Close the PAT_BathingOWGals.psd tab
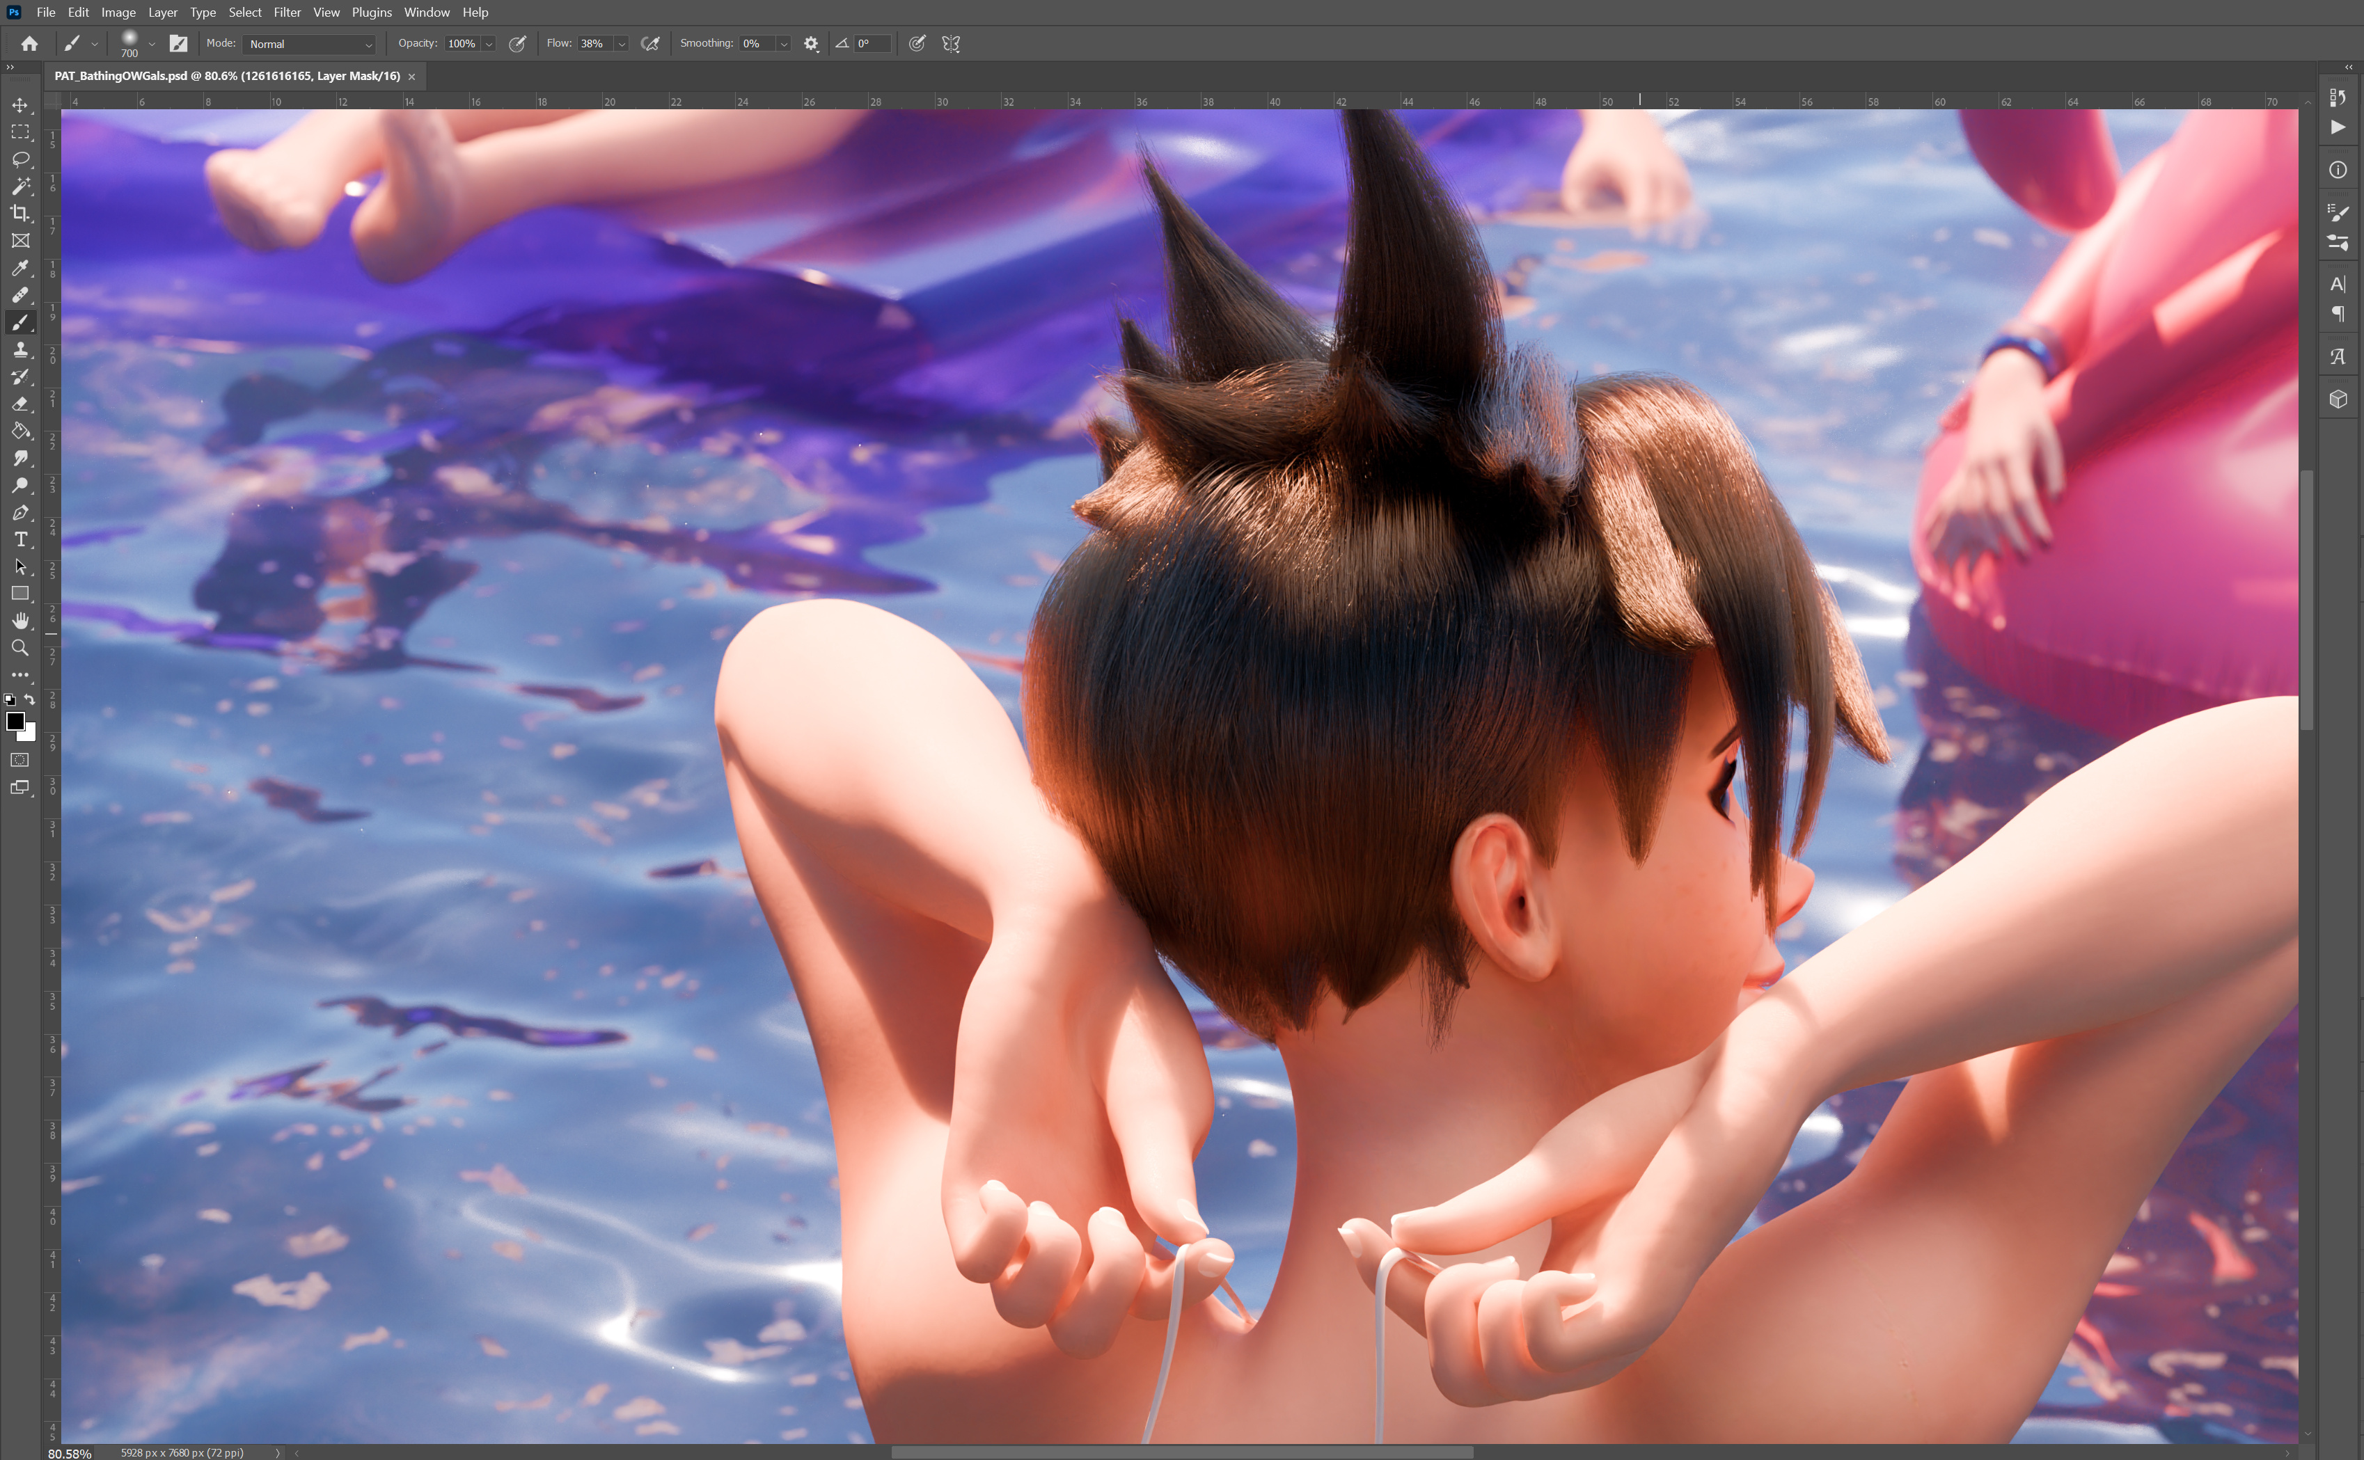The width and height of the screenshot is (2364, 1460). click(x=411, y=77)
